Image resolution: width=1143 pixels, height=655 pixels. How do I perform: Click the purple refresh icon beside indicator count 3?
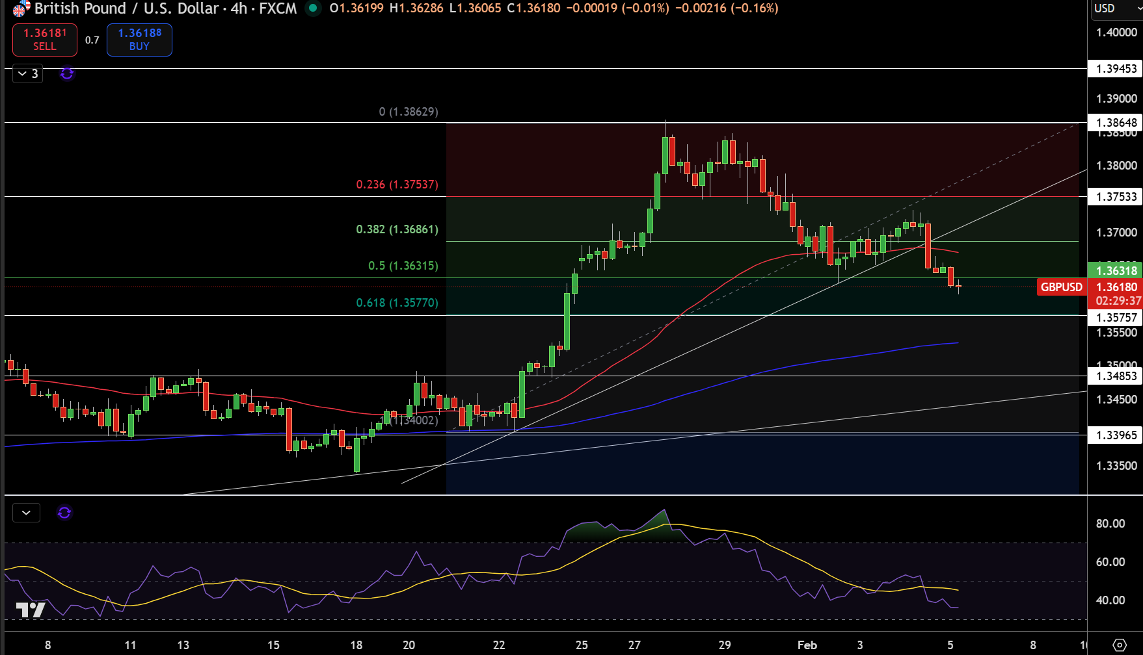click(x=67, y=73)
